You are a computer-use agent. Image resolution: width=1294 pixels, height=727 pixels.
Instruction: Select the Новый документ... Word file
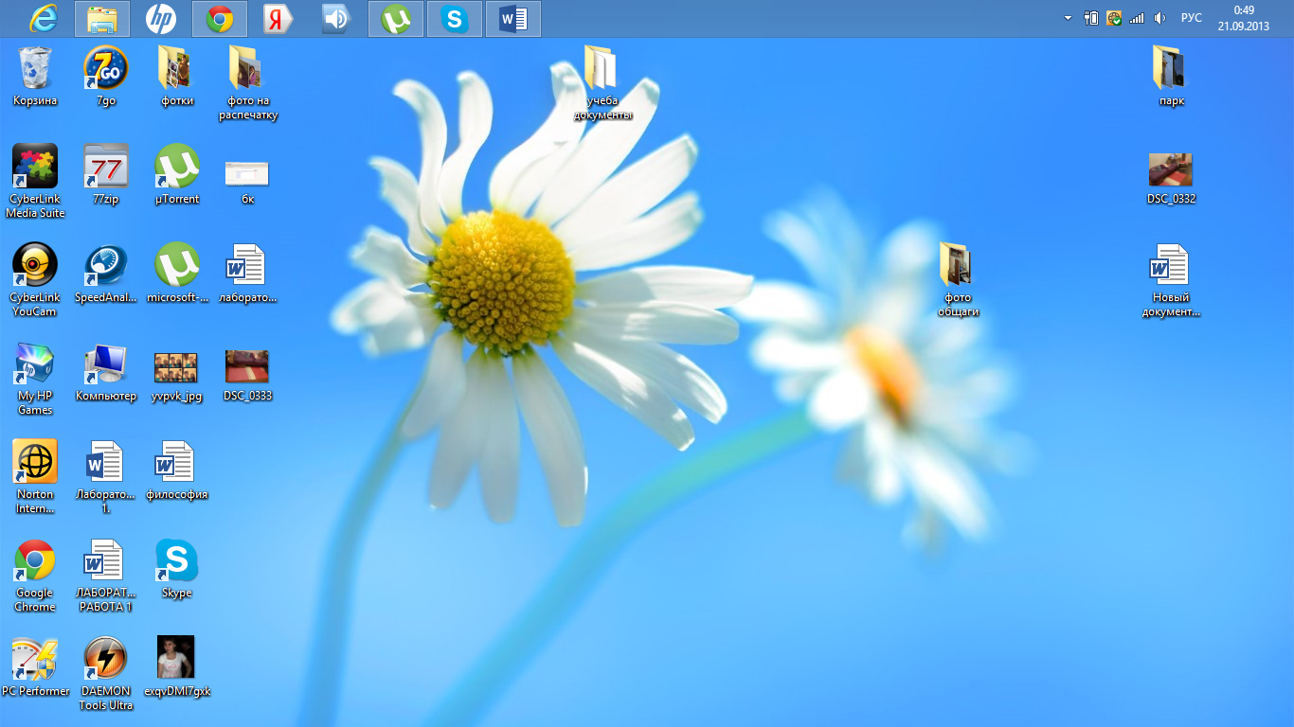click(x=1171, y=280)
